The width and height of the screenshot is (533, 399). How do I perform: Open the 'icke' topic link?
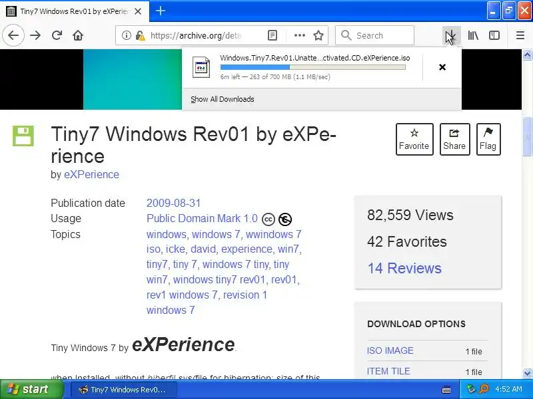point(175,249)
